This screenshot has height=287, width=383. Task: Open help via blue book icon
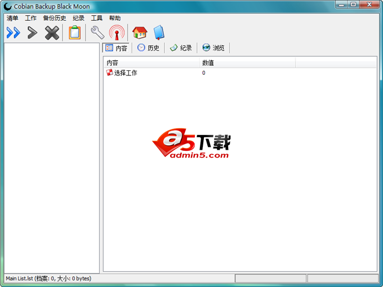pyautogui.click(x=159, y=33)
